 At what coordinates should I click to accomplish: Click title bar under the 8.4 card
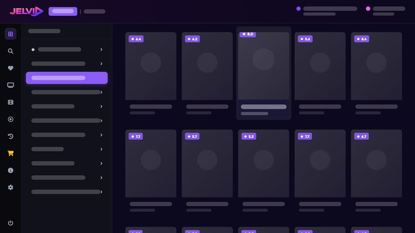(376, 107)
